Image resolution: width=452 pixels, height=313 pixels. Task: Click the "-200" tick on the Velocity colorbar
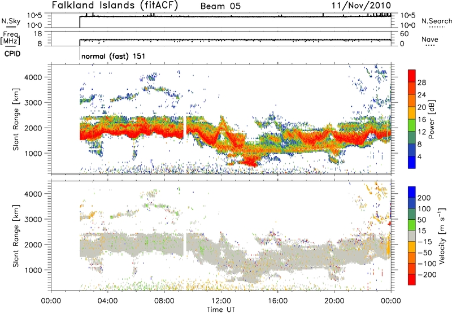point(427,275)
